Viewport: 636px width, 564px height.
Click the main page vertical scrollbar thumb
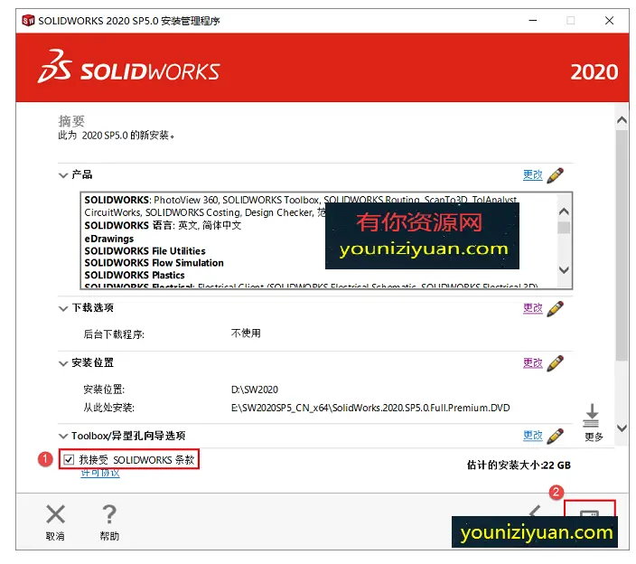coord(622,245)
